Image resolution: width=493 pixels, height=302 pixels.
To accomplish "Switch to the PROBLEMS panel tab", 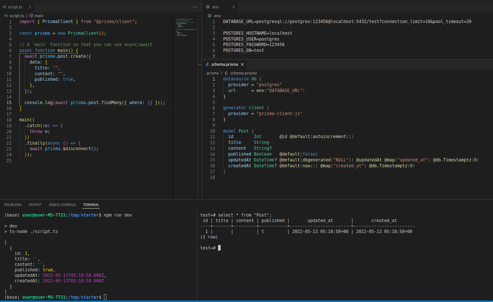I will [x=13, y=204].
